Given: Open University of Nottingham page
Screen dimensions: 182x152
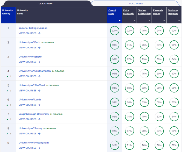Looking at the screenshot, I should click(x=34, y=143).
